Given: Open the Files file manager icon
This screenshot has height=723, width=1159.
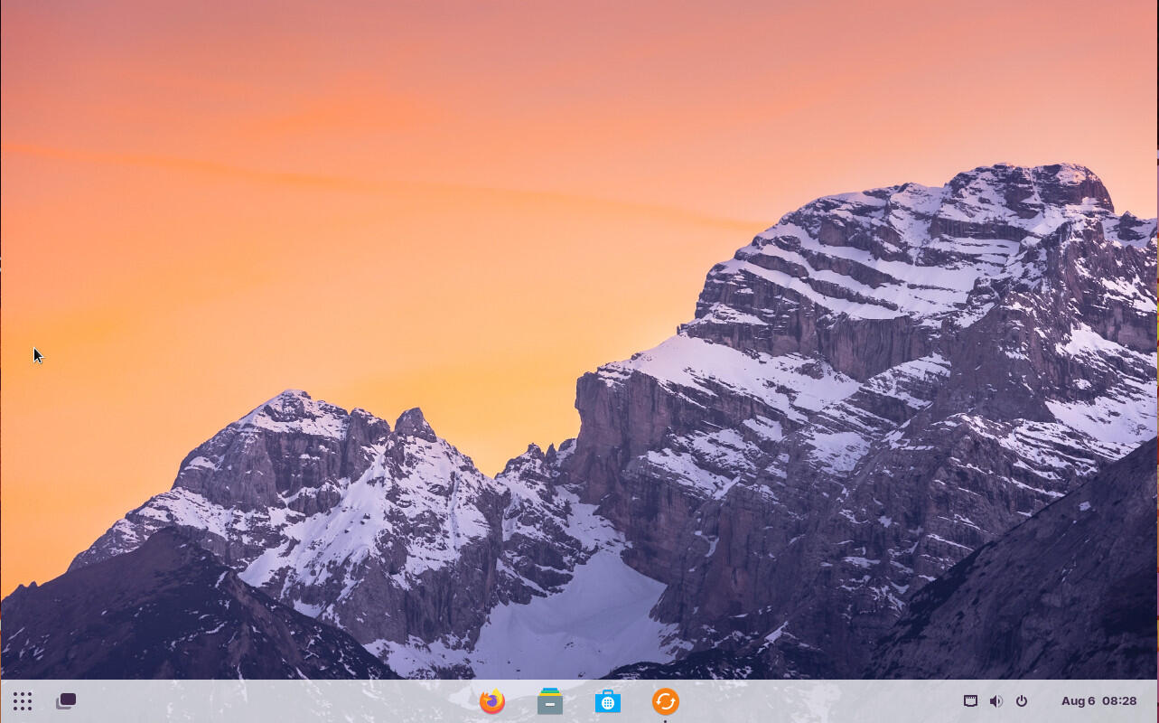Looking at the screenshot, I should (x=549, y=701).
